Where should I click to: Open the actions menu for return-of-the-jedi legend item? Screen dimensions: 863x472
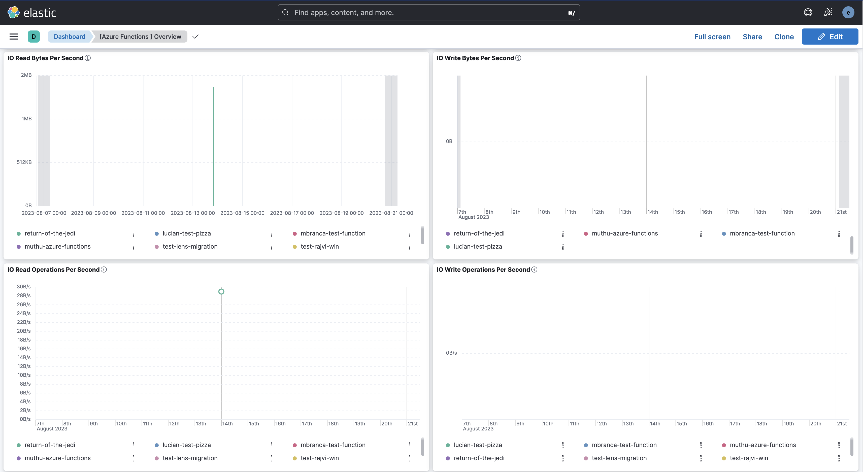click(133, 233)
